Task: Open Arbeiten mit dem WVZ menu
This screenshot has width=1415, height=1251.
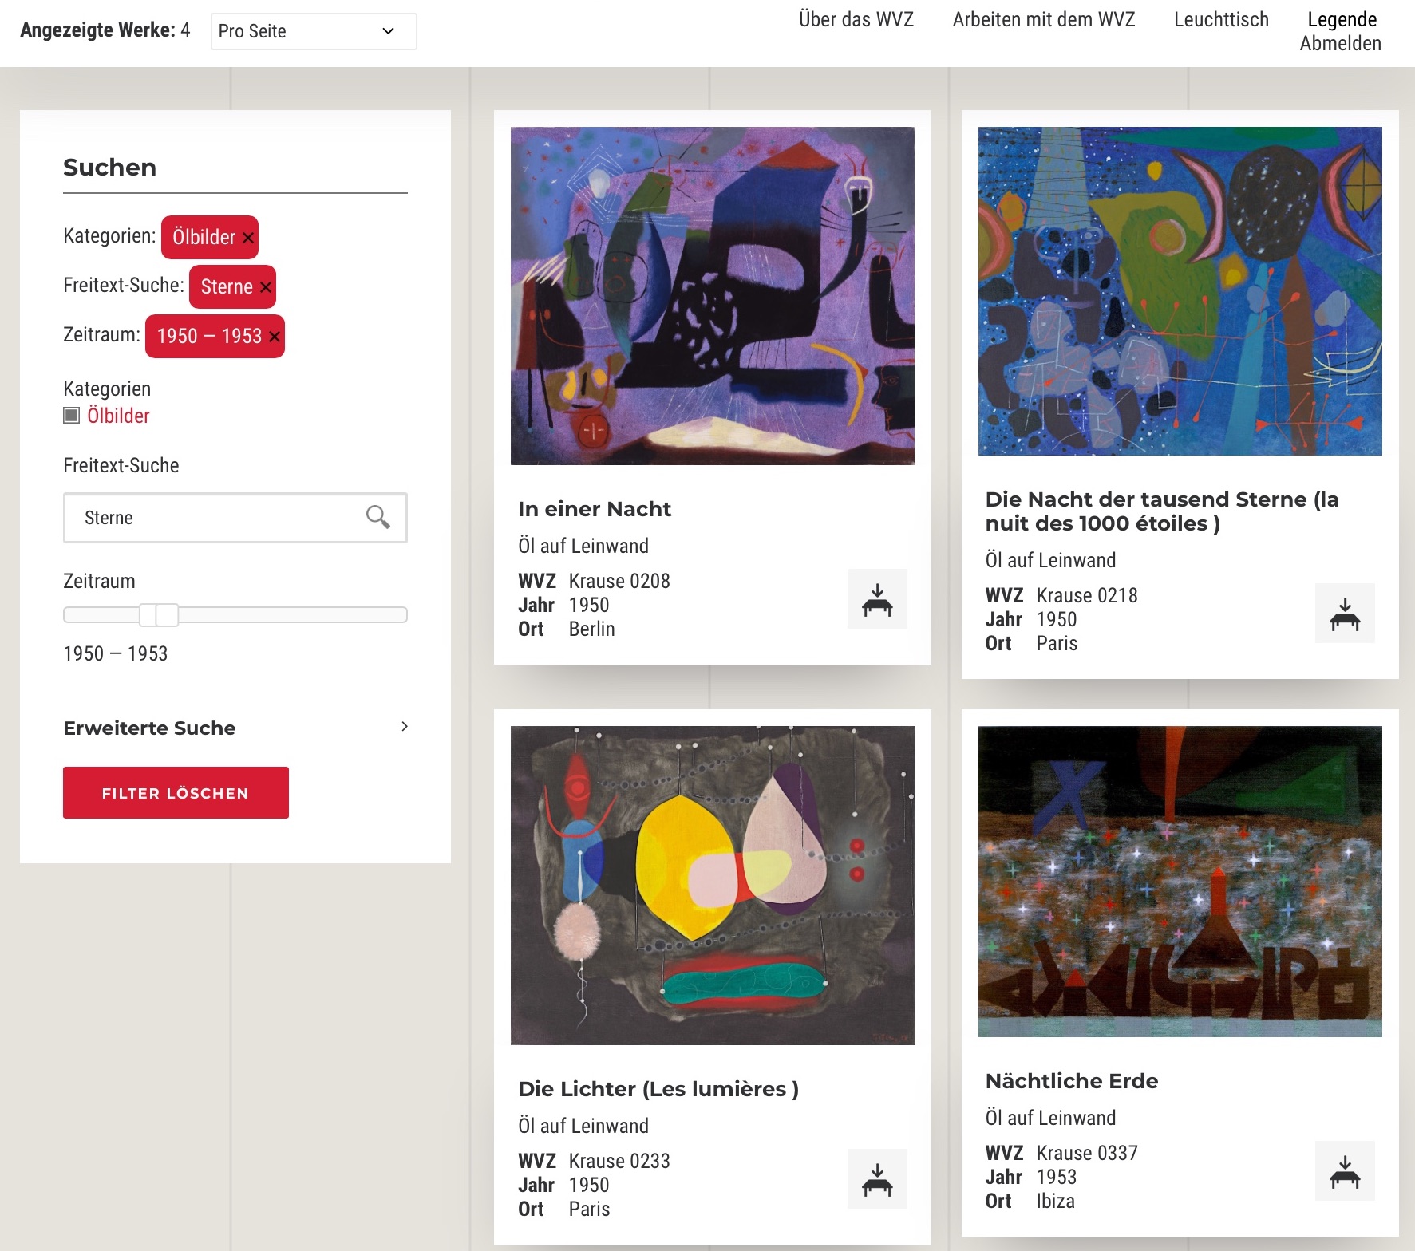Action: [x=1043, y=19]
